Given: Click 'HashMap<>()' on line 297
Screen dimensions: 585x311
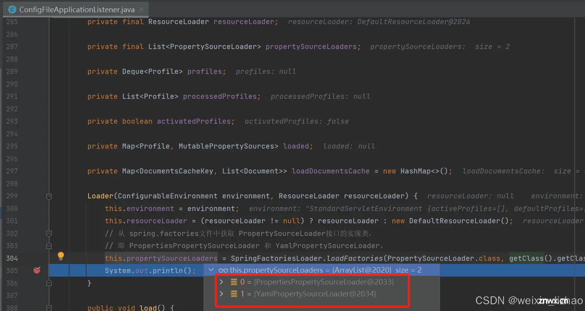Looking at the screenshot, I should tap(424, 171).
